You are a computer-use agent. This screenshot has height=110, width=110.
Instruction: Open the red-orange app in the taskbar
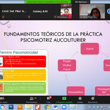tap(38, 107)
